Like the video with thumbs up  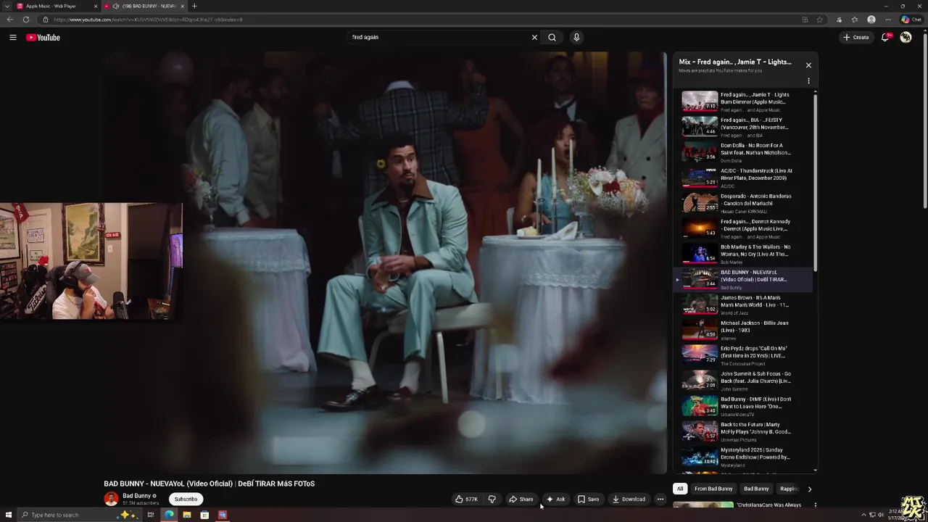466,499
